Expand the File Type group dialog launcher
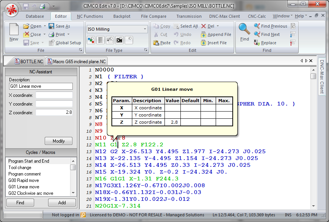Image resolution: width=329 pixels, height=222 pixels. [146, 50]
